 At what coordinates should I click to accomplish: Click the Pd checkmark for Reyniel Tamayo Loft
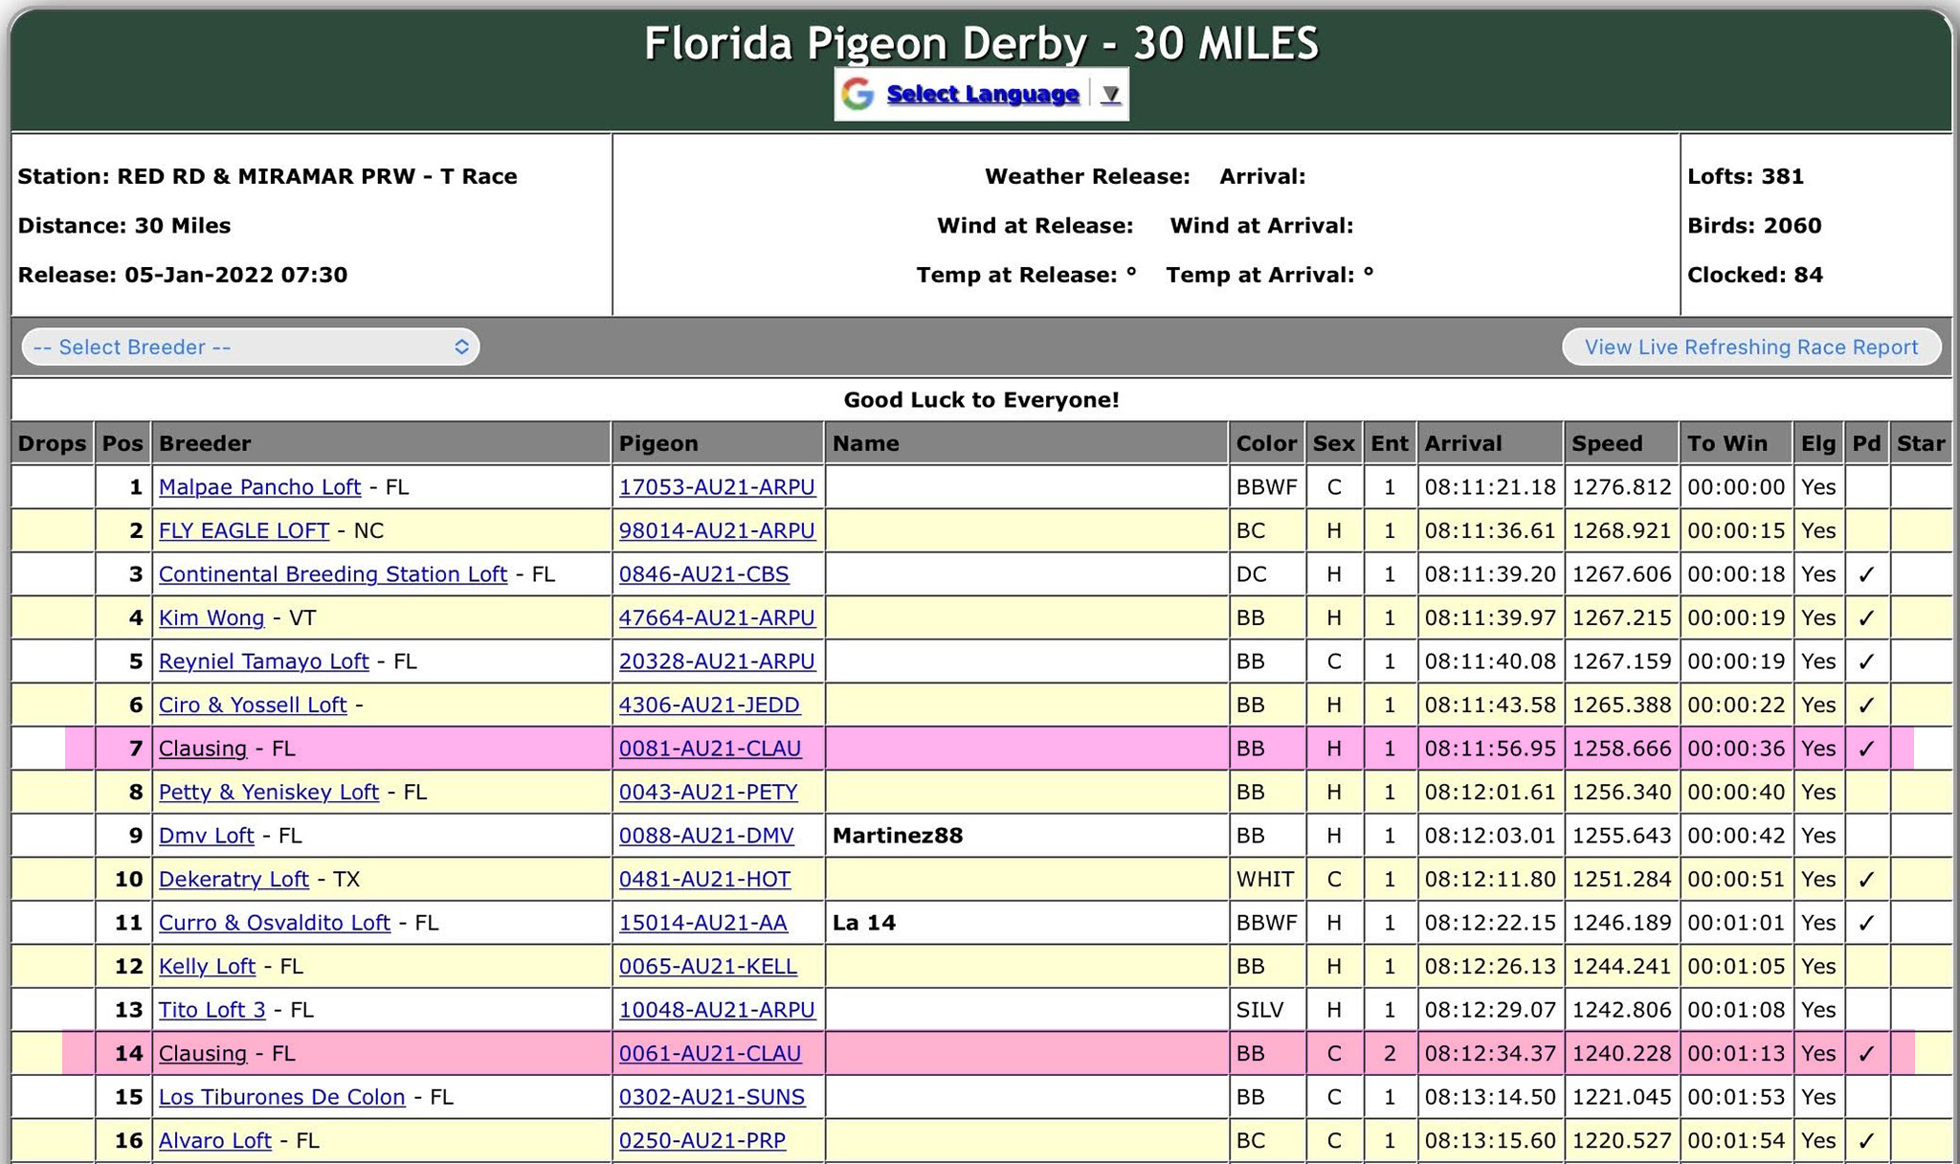pos(1865,661)
